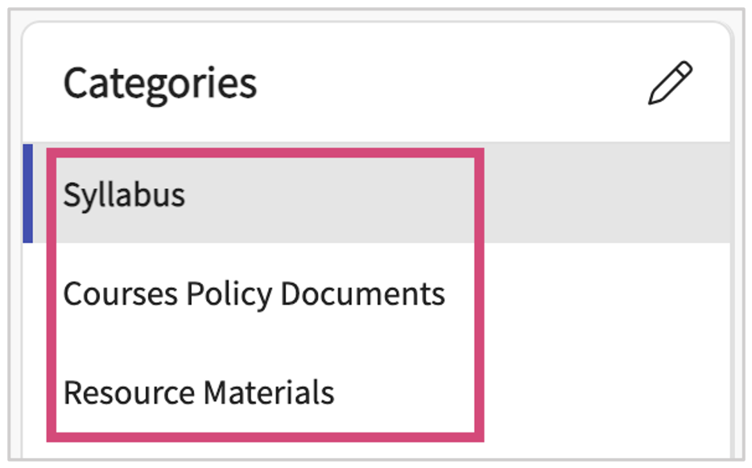Click the blue bar beside Syllabus
Viewport: 752px width, 468px height.
click(27, 193)
